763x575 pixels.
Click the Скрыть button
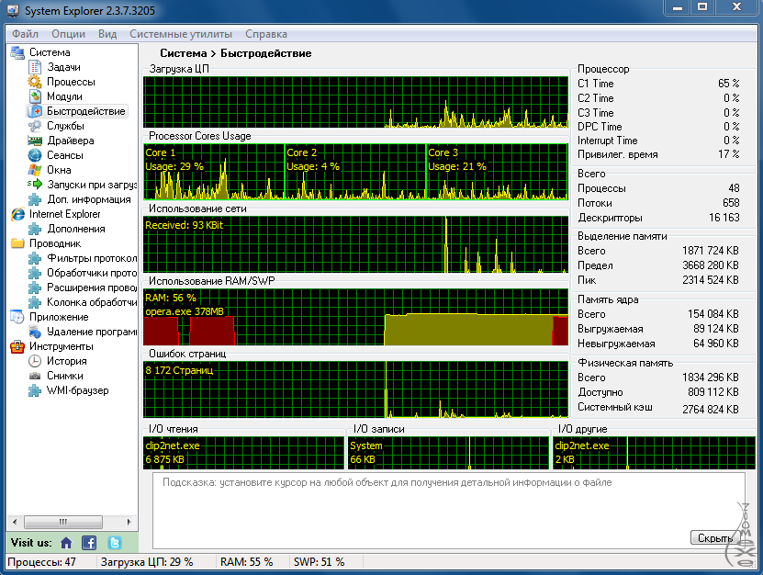(715, 538)
